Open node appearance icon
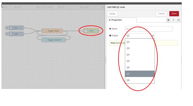The image size is (193, 106). coord(179,20)
